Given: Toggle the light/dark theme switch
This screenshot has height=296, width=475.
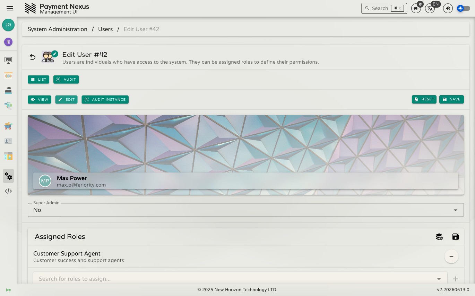Looking at the screenshot, I should coord(464,8).
